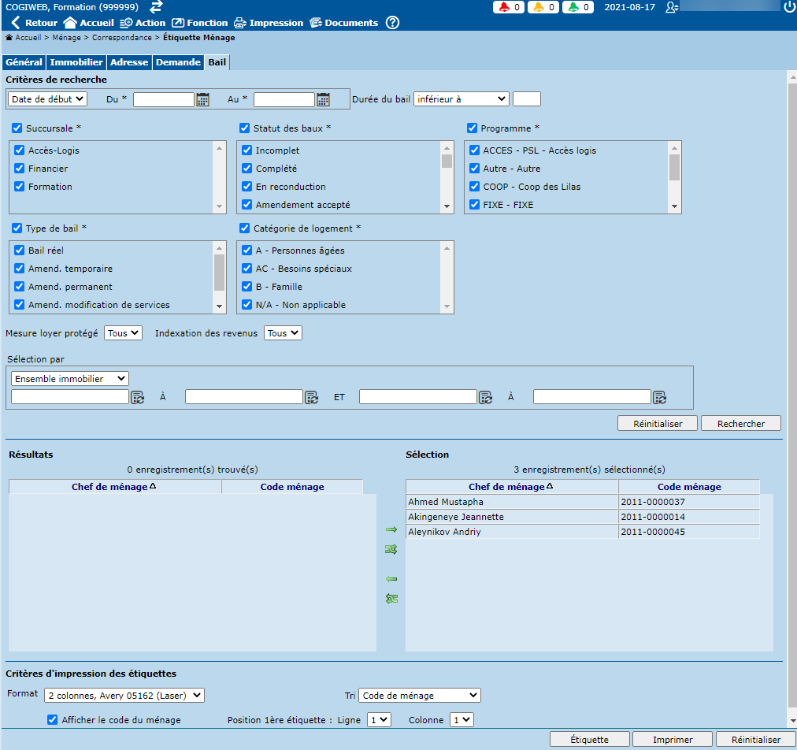797x750 pixels.
Task: Open the Format label dropdown
Action: tap(124, 695)
